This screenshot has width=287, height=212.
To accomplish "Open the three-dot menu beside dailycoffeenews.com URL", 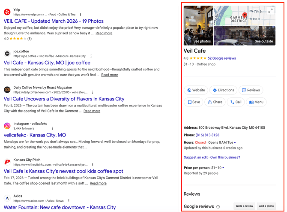I will (x=93, y=92).
